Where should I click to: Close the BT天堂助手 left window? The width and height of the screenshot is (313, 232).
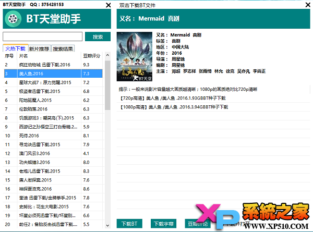[108, 5]
